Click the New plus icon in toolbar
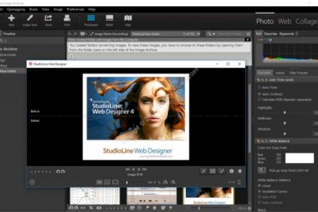The image size is (318, 212). [x=11, y=18]
